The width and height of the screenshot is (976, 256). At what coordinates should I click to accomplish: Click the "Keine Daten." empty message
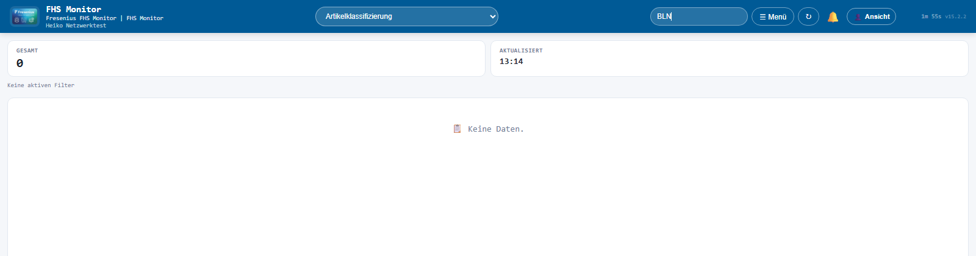click(x=495, y=129)
